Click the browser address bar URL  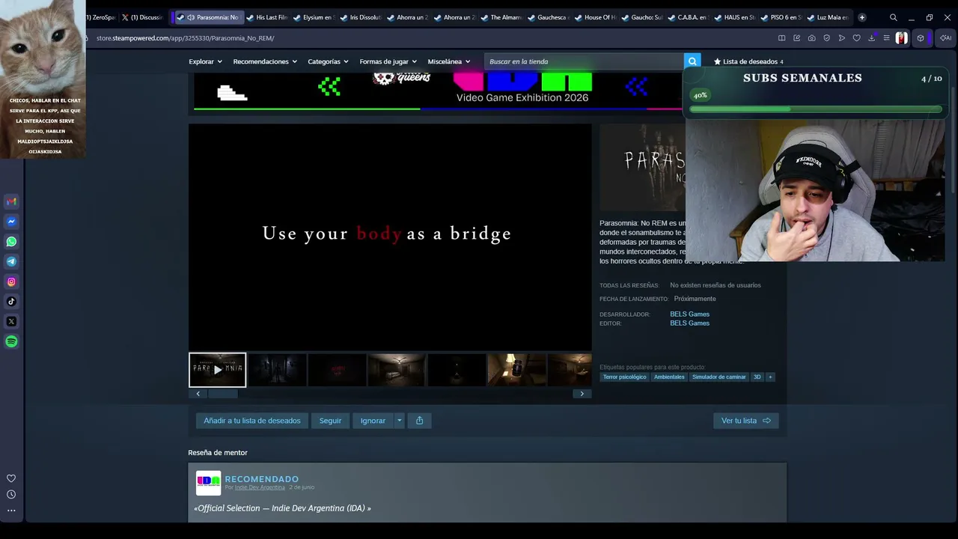point(185,38)
